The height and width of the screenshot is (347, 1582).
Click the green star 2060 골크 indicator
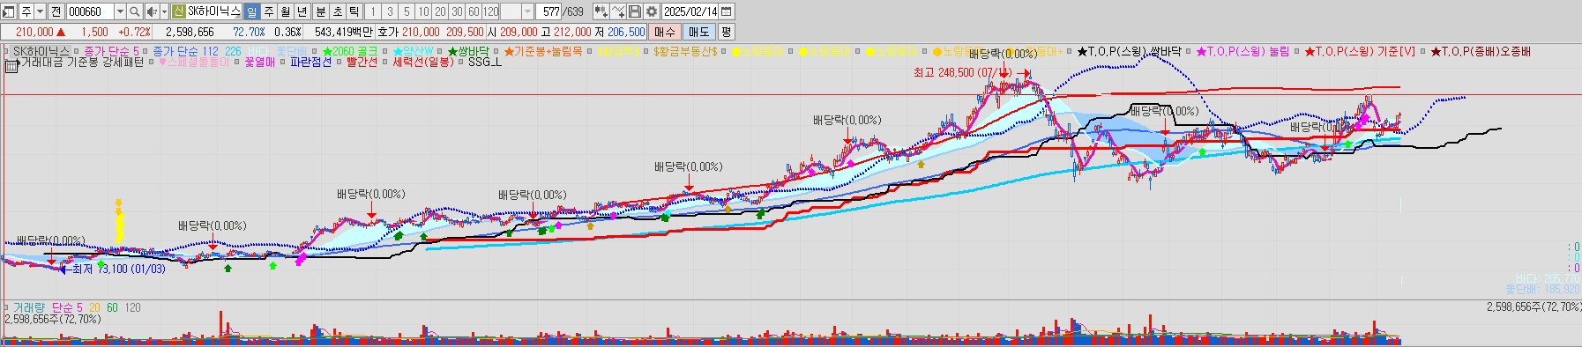[x=350, y=52]
